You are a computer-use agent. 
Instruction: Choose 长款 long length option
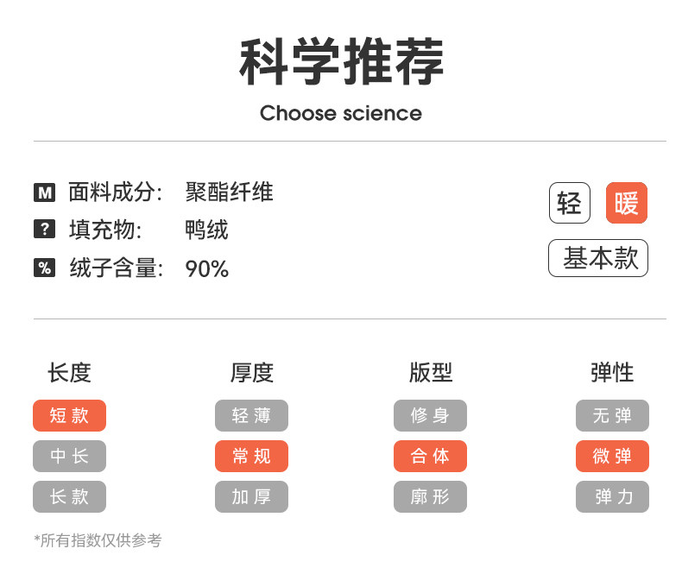click(x=69, y=496)
